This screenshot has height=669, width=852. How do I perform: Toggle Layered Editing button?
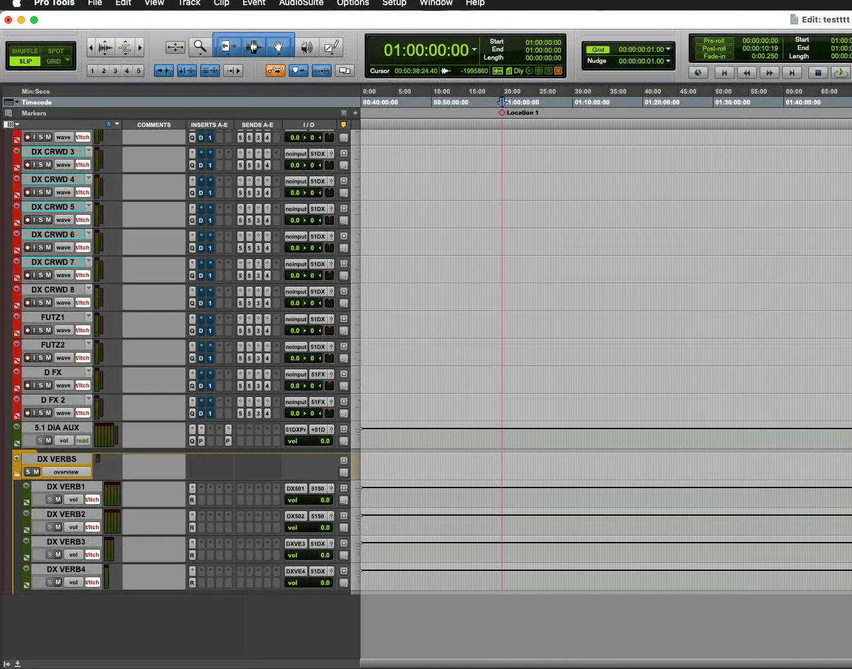321,71
